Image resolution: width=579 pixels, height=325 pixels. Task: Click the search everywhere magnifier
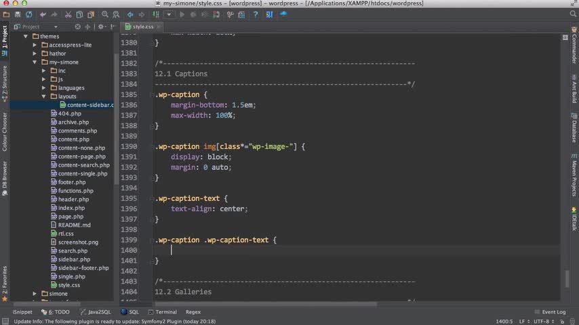pos(573,14)
